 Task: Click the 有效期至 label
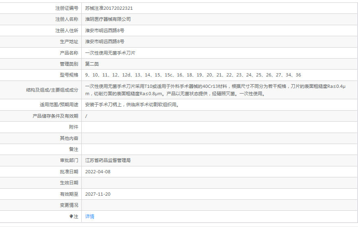[x=69, y=194]
